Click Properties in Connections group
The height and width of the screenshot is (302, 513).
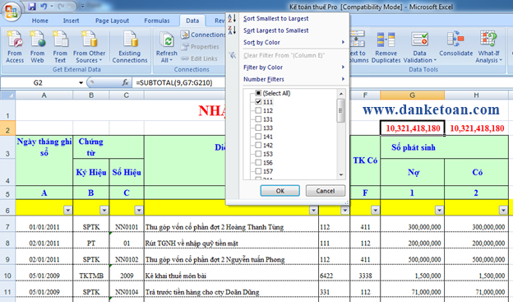pyautogui.click(x=200, y=47)
